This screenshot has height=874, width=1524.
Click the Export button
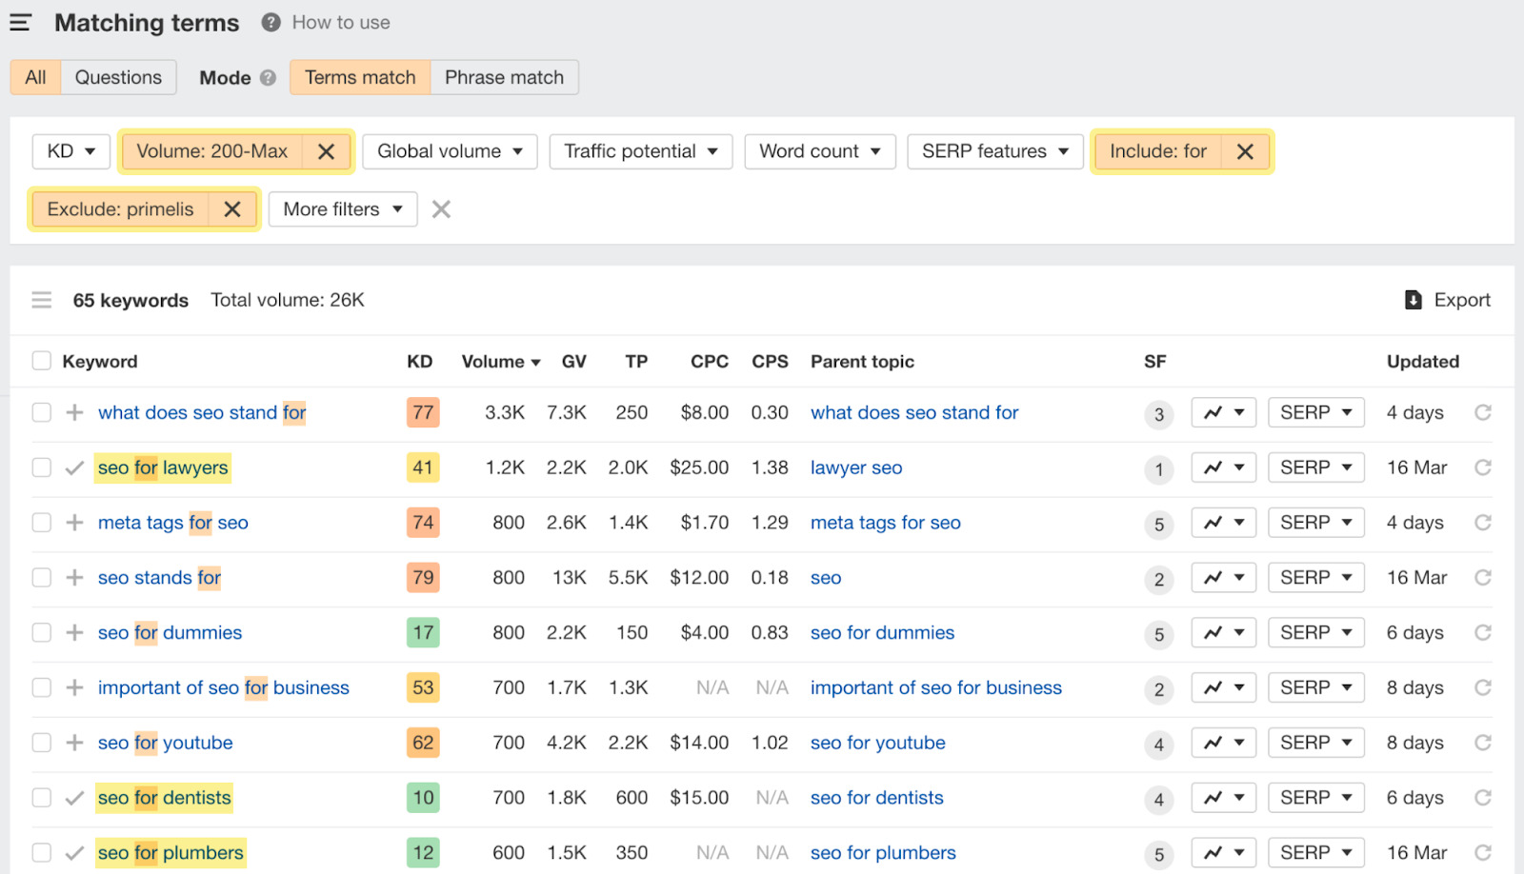point(1447,299)
